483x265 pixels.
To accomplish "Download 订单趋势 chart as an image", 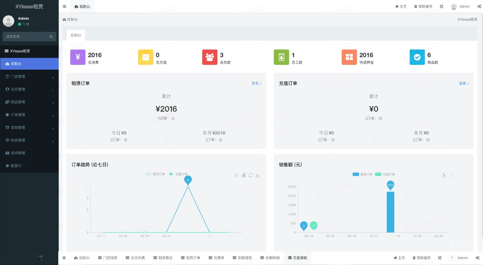I will point(258,175).
